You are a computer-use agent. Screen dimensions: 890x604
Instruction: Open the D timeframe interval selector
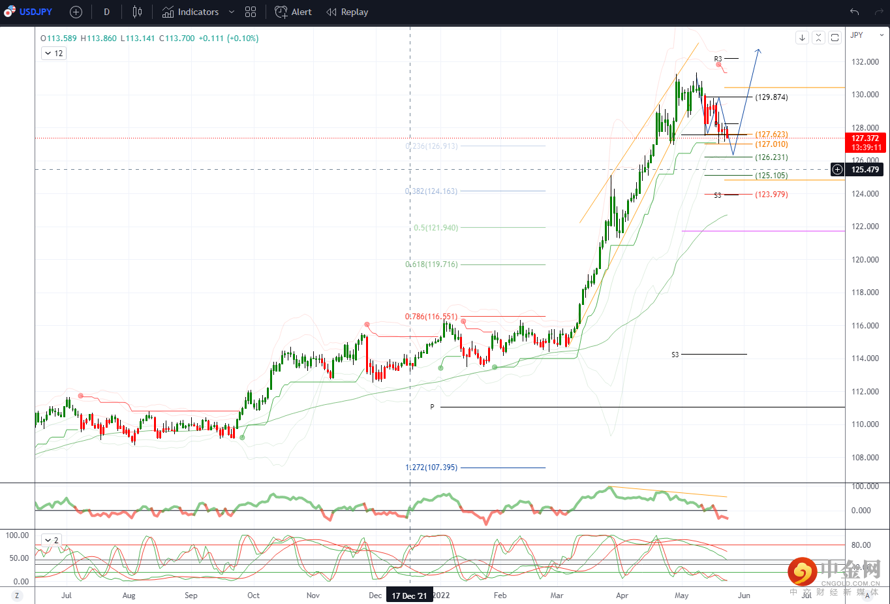[106, 12]
